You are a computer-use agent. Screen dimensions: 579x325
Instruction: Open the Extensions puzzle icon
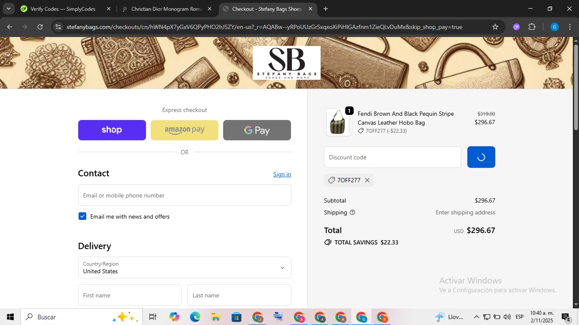[x=532, y=27]
